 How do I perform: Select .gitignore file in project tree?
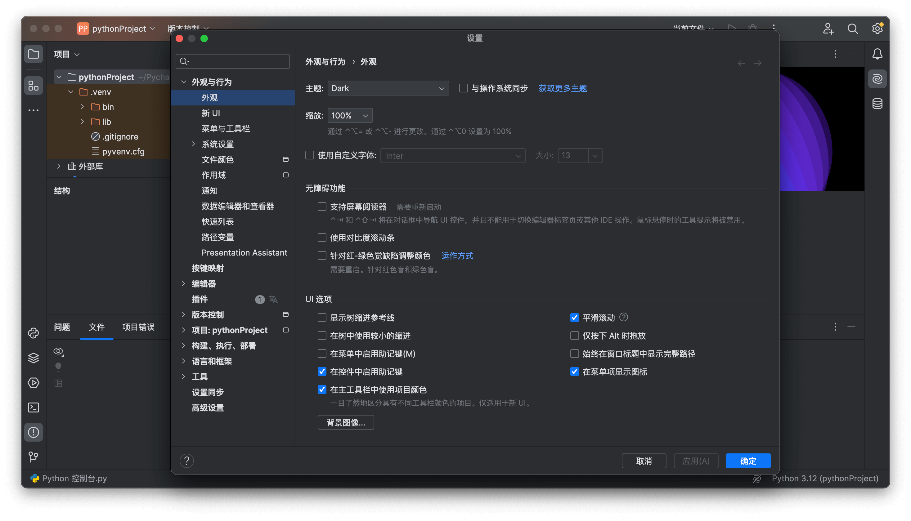click(x=120, y=136)
